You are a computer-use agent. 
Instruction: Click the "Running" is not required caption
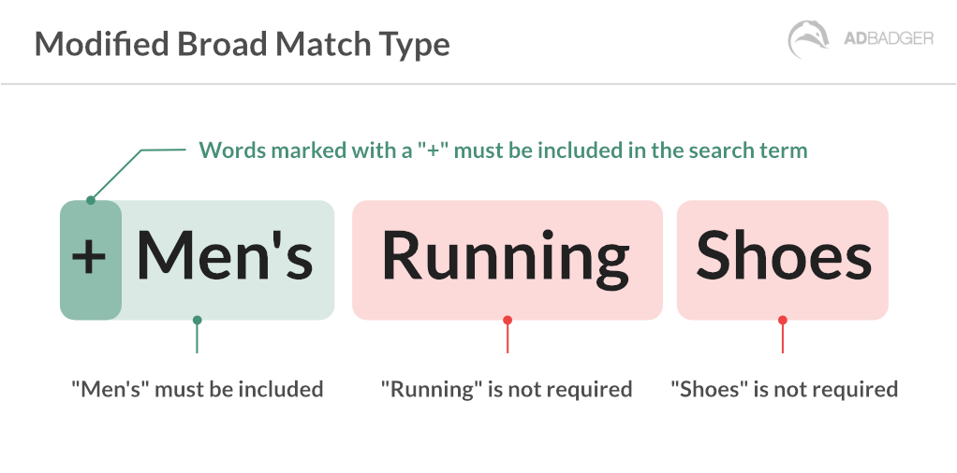[x=507, y=389]
